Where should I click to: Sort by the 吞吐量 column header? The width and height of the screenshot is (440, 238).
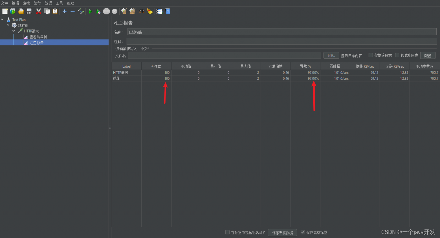tap(335, 66)
